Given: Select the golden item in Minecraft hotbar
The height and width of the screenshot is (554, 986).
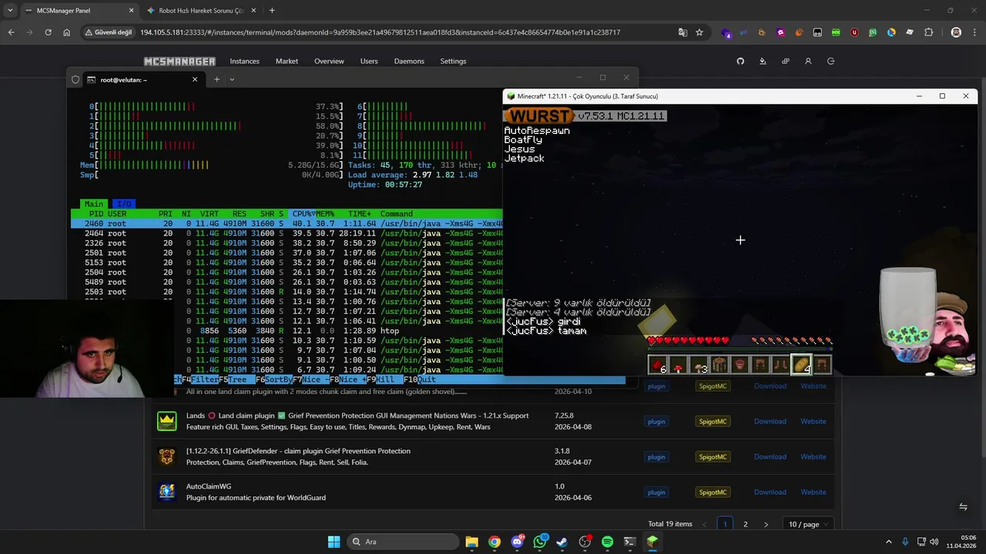Looking at the screenshot, I should point(802,365).
